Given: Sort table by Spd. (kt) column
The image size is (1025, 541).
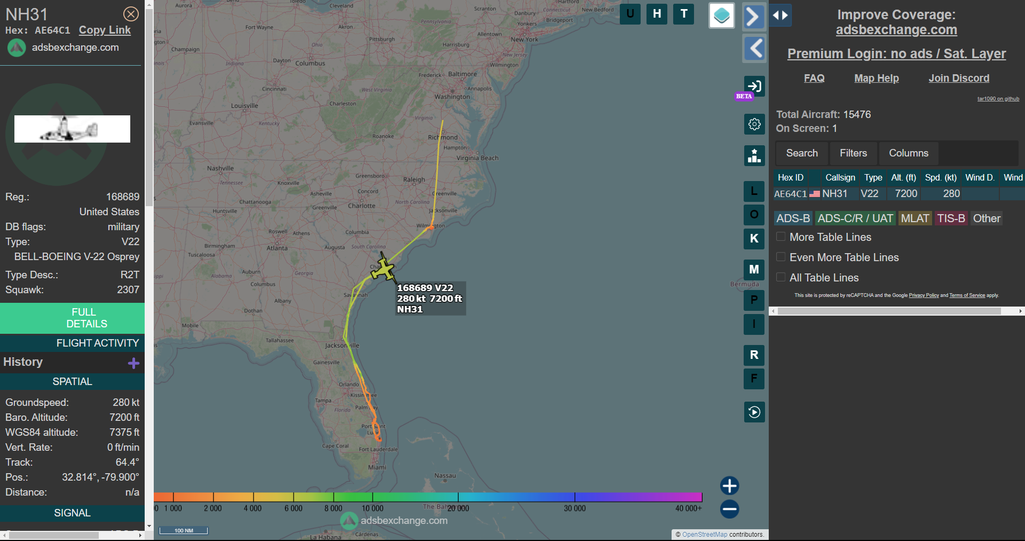Looking at the screenshot, I should pos(941,177).
